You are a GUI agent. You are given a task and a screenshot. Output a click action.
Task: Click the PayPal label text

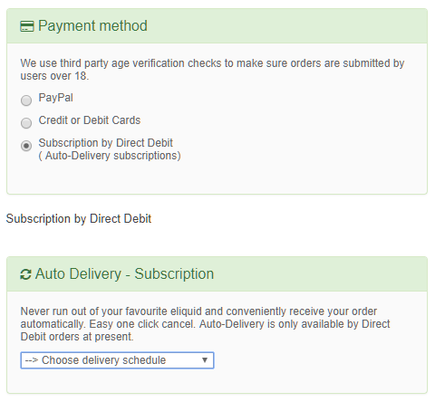coord(55,98)
